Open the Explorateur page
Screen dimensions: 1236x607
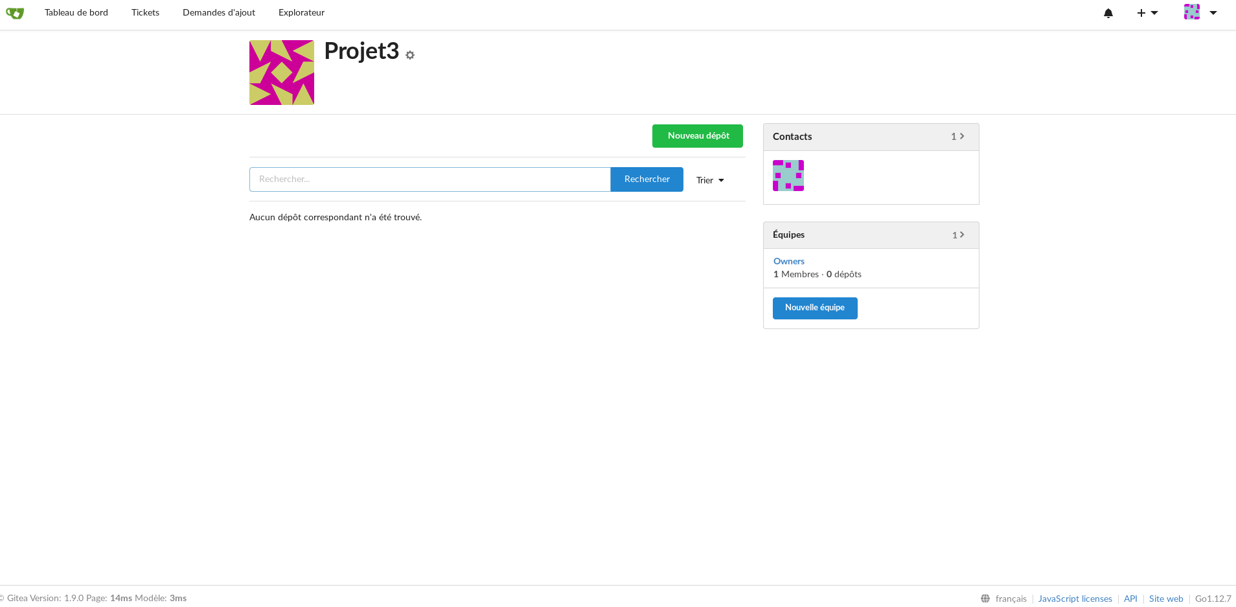click(x=301, y=13)
